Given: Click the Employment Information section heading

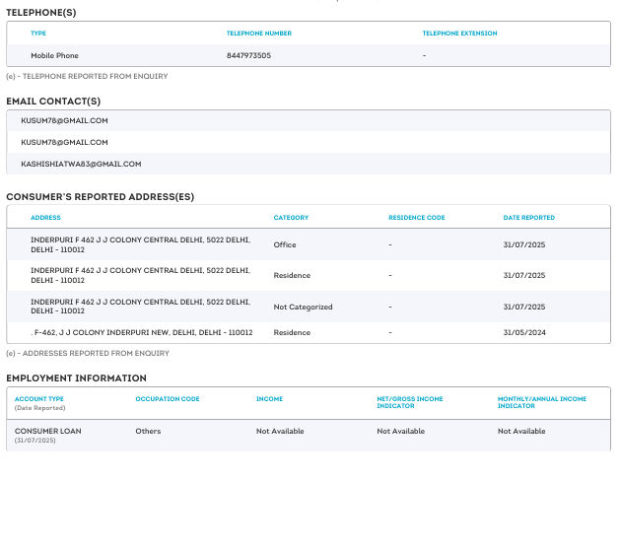Looking at the screenshot, I should click(76, 377).
